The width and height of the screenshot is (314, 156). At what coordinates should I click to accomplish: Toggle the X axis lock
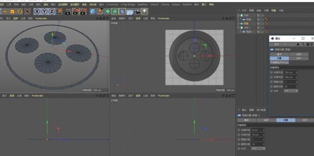(x=37, y=12)
